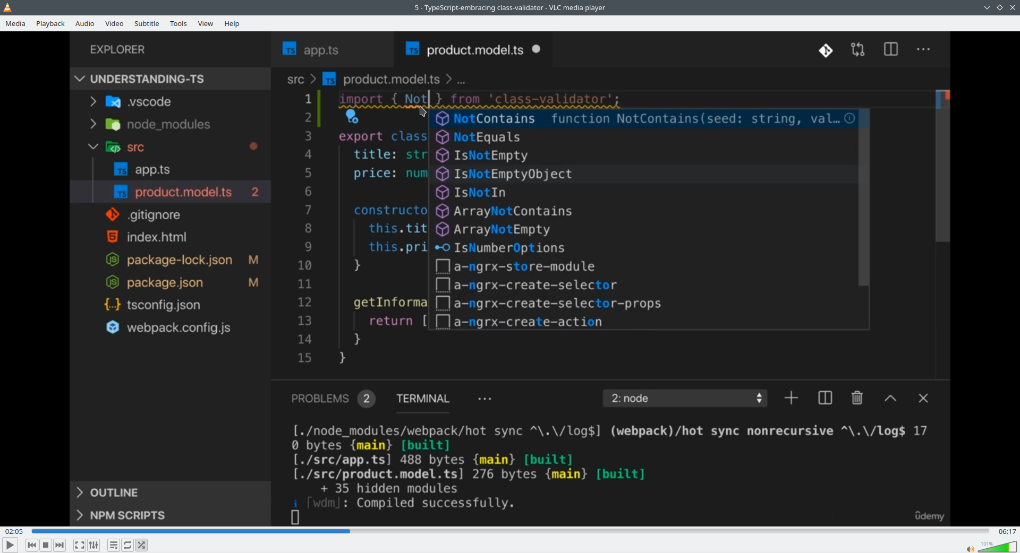The image size is (1020, 553).
Task: Collapse the src folder
Action: 170,147
